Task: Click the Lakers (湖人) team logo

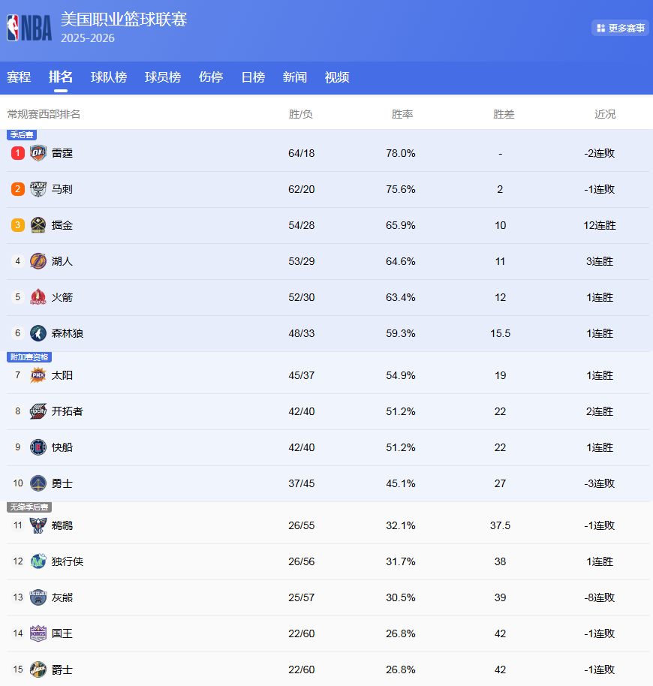Action: tap(38, 261)
